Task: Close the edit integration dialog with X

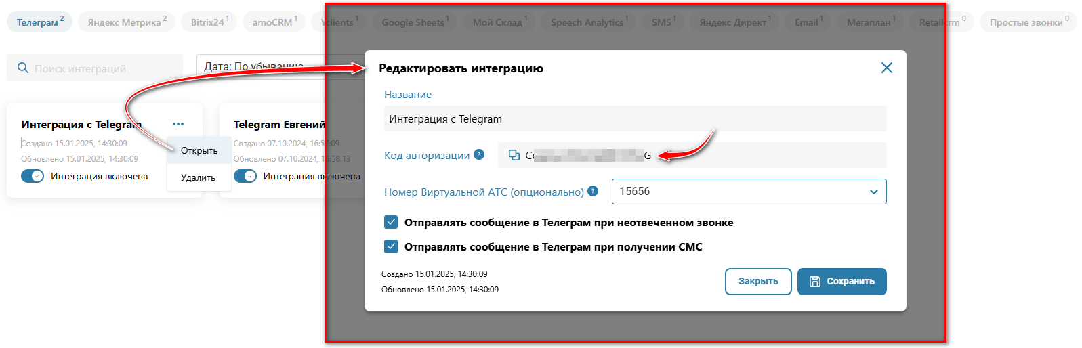Action: [886, 68]
